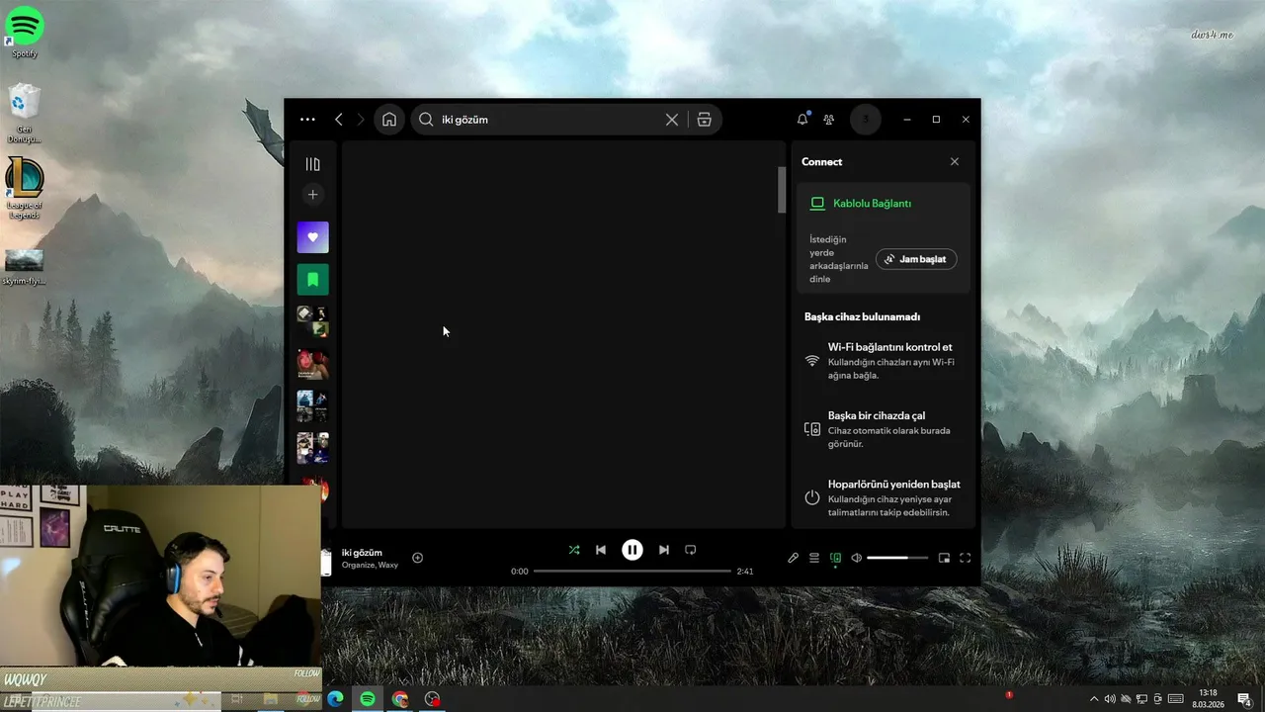Open the notifications bell
The width and height of the screenshot is (1265, 712).
click(802, 120)
